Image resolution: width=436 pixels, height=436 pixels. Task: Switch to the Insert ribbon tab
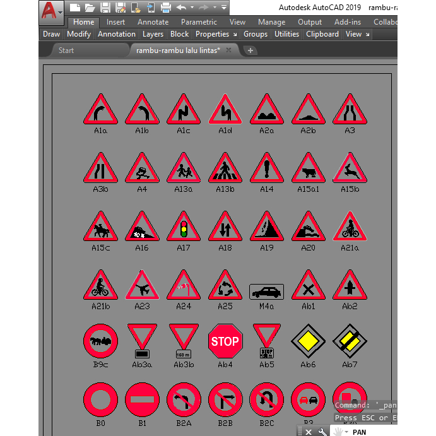tap(115, 22)
